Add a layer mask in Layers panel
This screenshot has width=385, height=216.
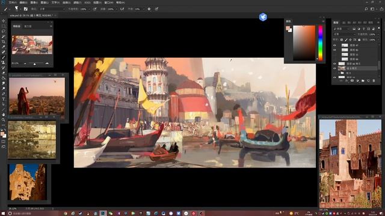(x=352, y=80)
